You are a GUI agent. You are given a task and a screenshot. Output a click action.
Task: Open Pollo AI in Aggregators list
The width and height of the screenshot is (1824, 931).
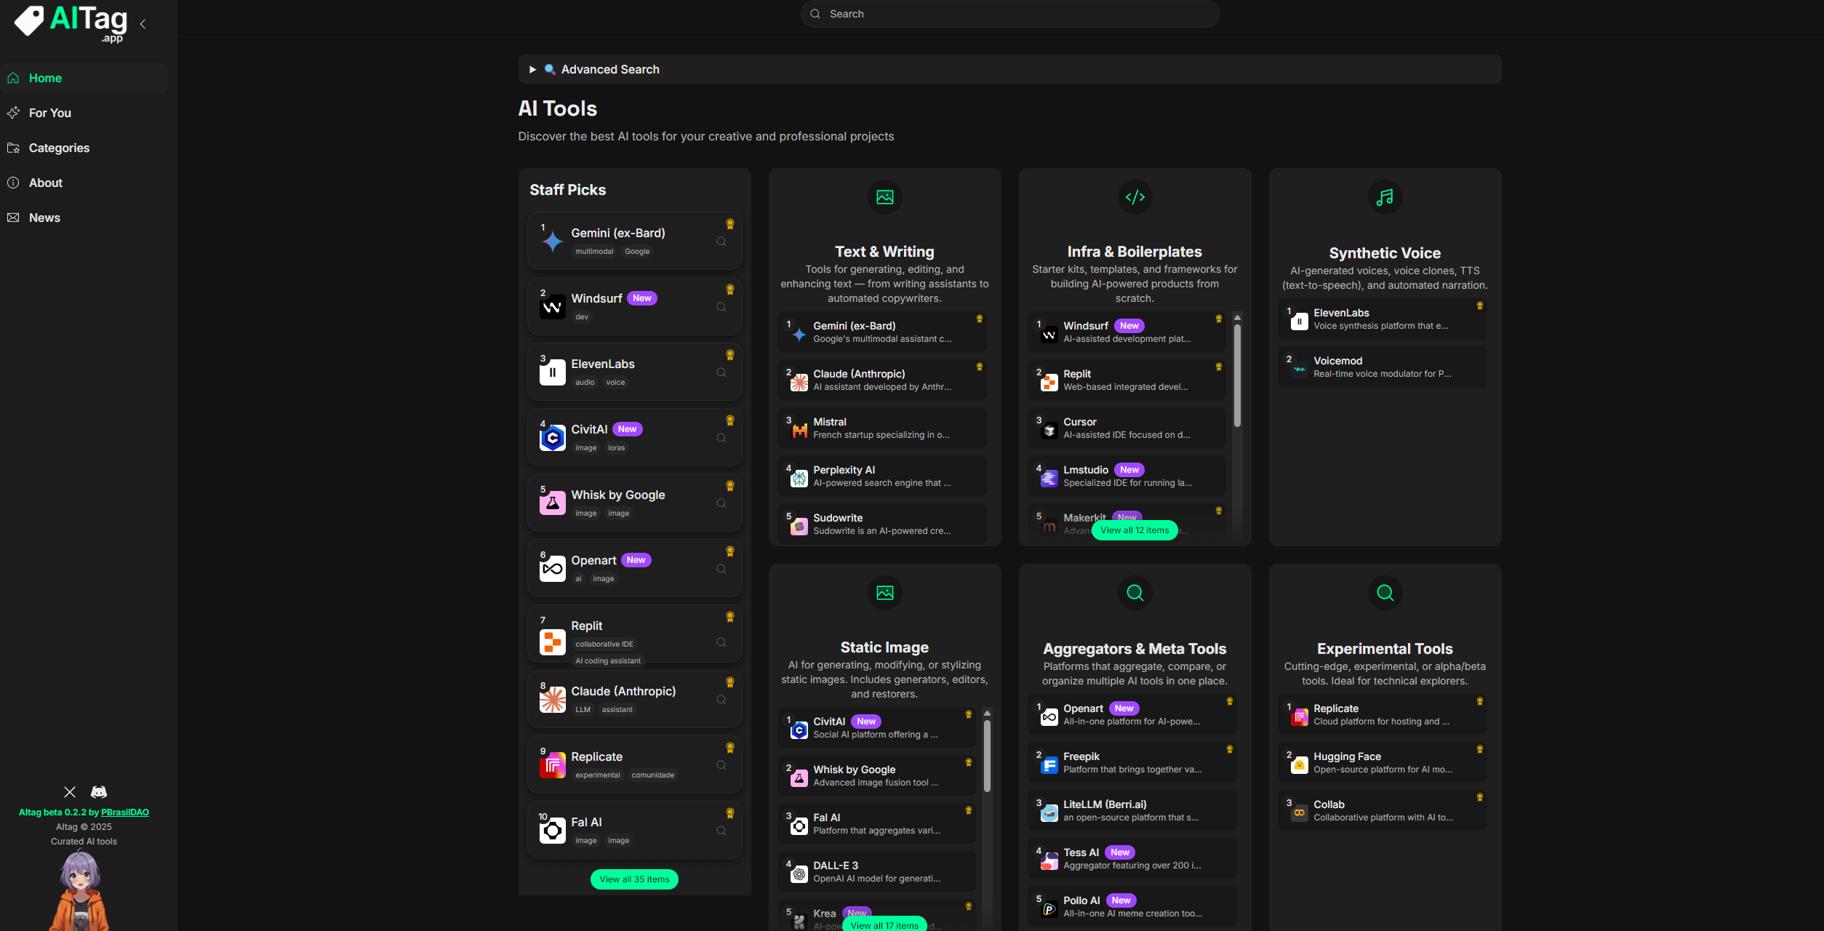(x=1132, y=907)
